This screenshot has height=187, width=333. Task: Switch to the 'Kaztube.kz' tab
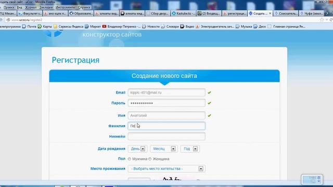pos(184,14)
